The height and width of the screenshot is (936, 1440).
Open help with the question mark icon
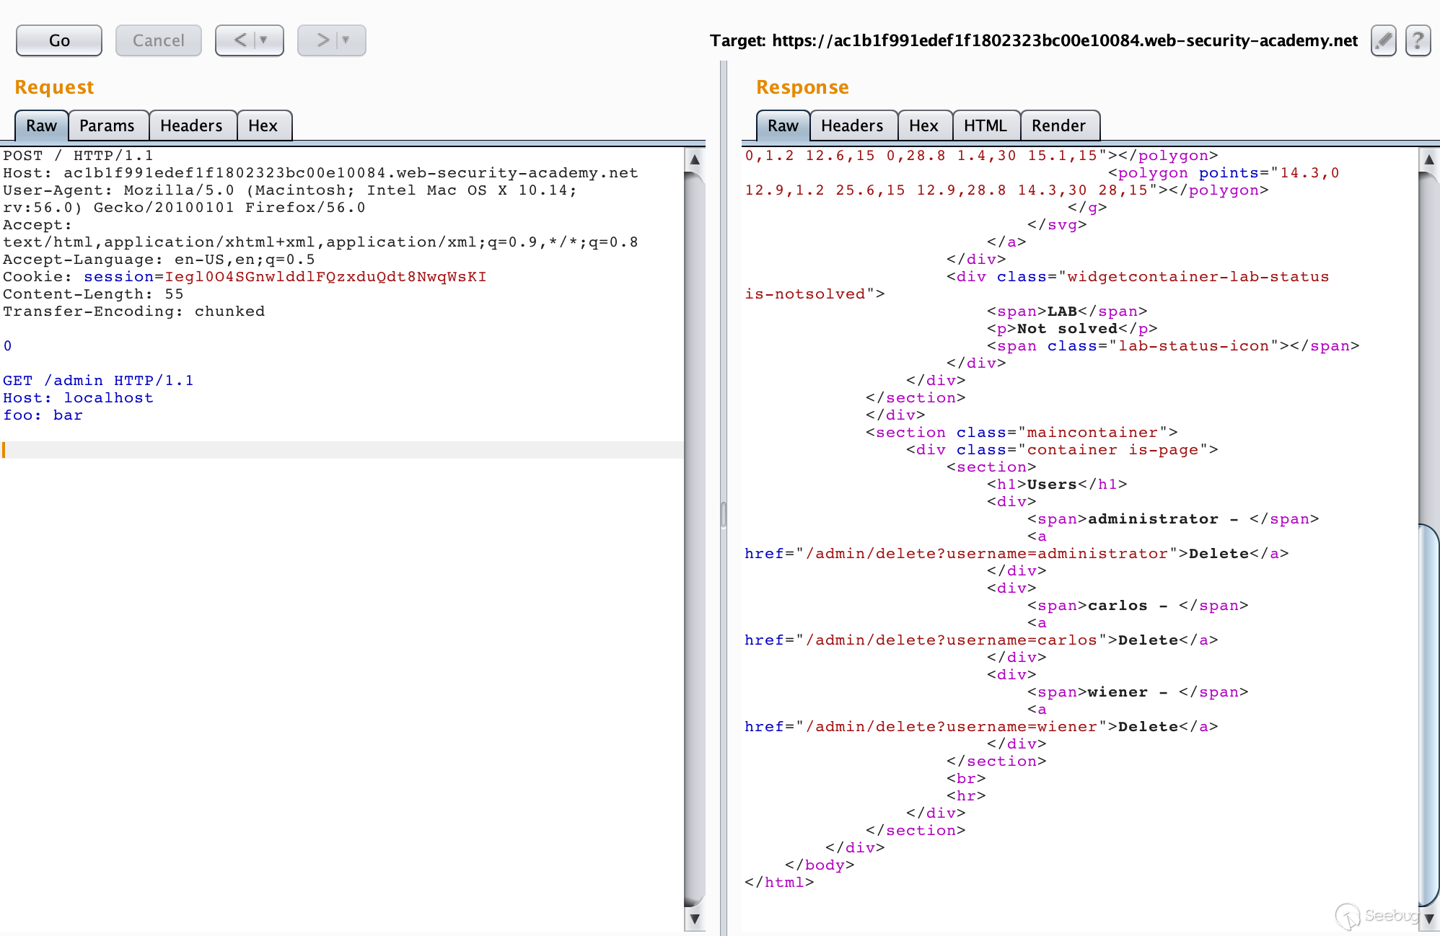pyautogui.click(x=1418, y=40)
